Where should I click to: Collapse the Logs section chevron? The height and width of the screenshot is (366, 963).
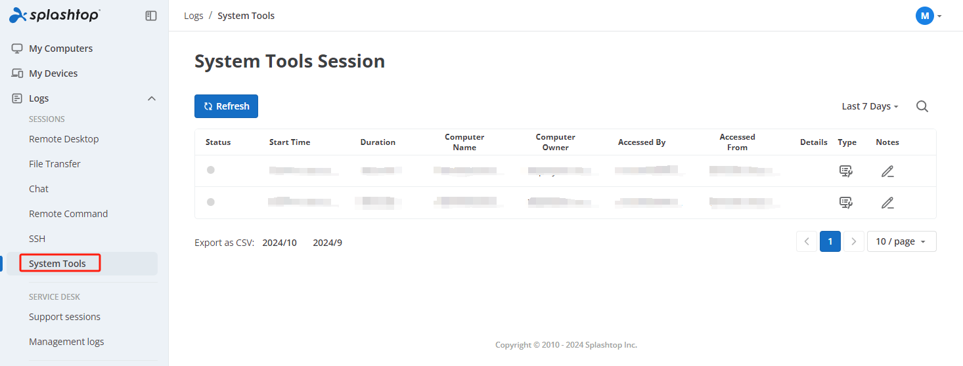tap(152, 98)
